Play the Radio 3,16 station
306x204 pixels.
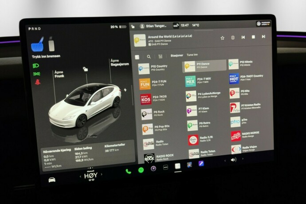click(x=201, y=139)
